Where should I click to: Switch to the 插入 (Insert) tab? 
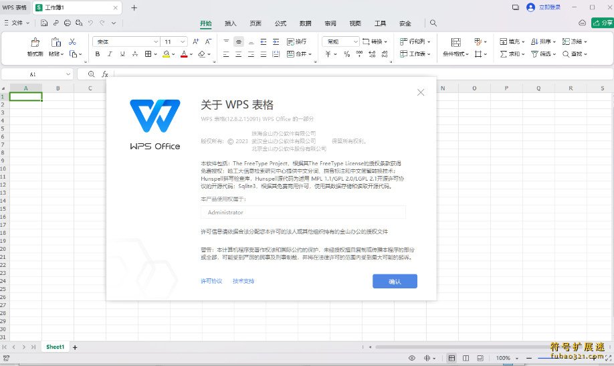coord(231,23)
